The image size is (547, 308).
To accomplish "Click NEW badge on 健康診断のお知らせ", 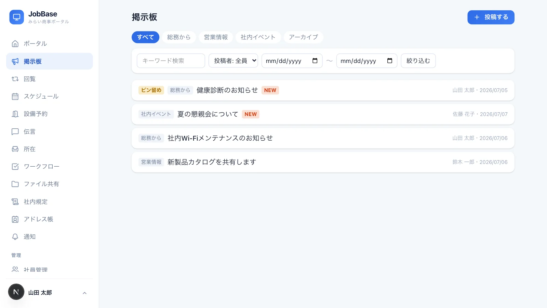I will 270,90.
